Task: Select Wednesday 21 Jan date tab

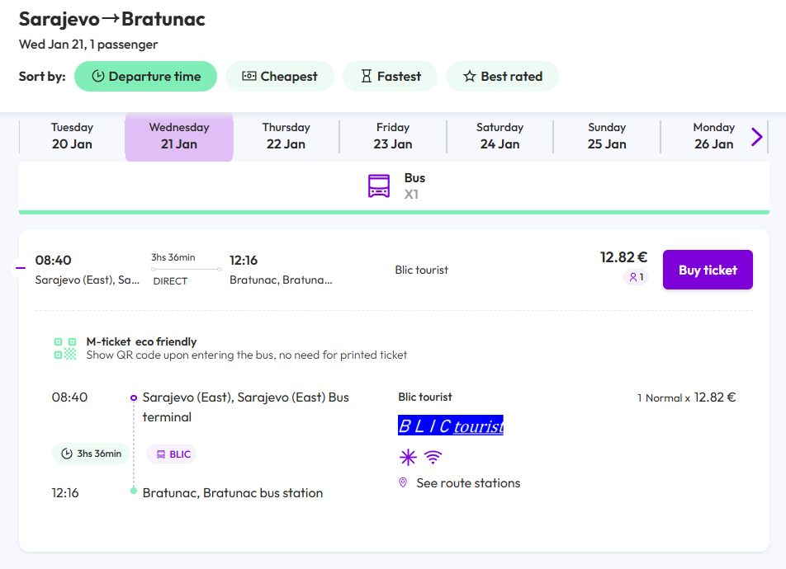Action: [179, 137]
